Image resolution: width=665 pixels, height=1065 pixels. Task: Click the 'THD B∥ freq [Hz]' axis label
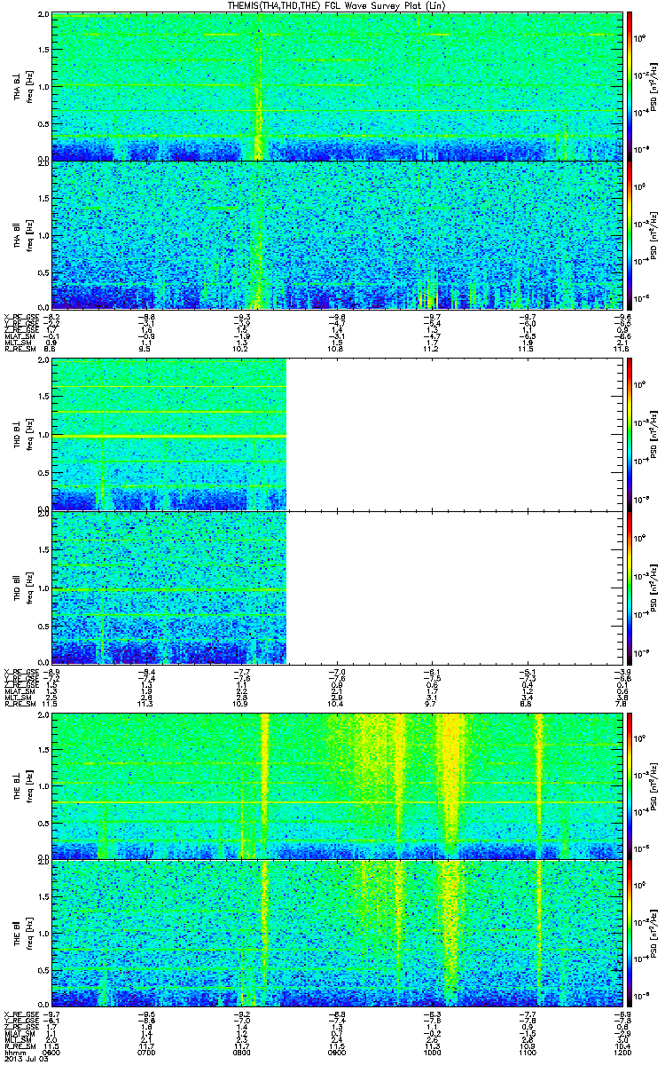coord(24,588)
